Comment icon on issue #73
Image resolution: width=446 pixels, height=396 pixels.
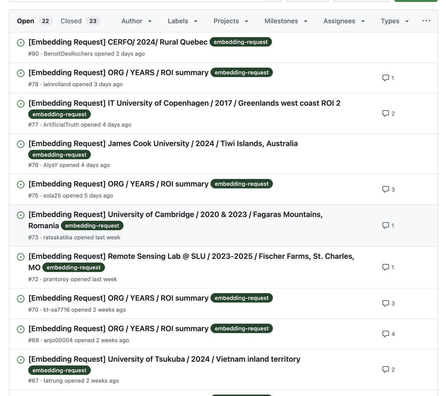386,225
